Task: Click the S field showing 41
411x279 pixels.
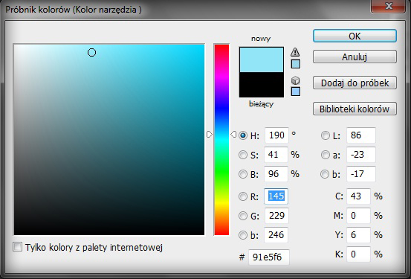Action: (x=276, y=155)
